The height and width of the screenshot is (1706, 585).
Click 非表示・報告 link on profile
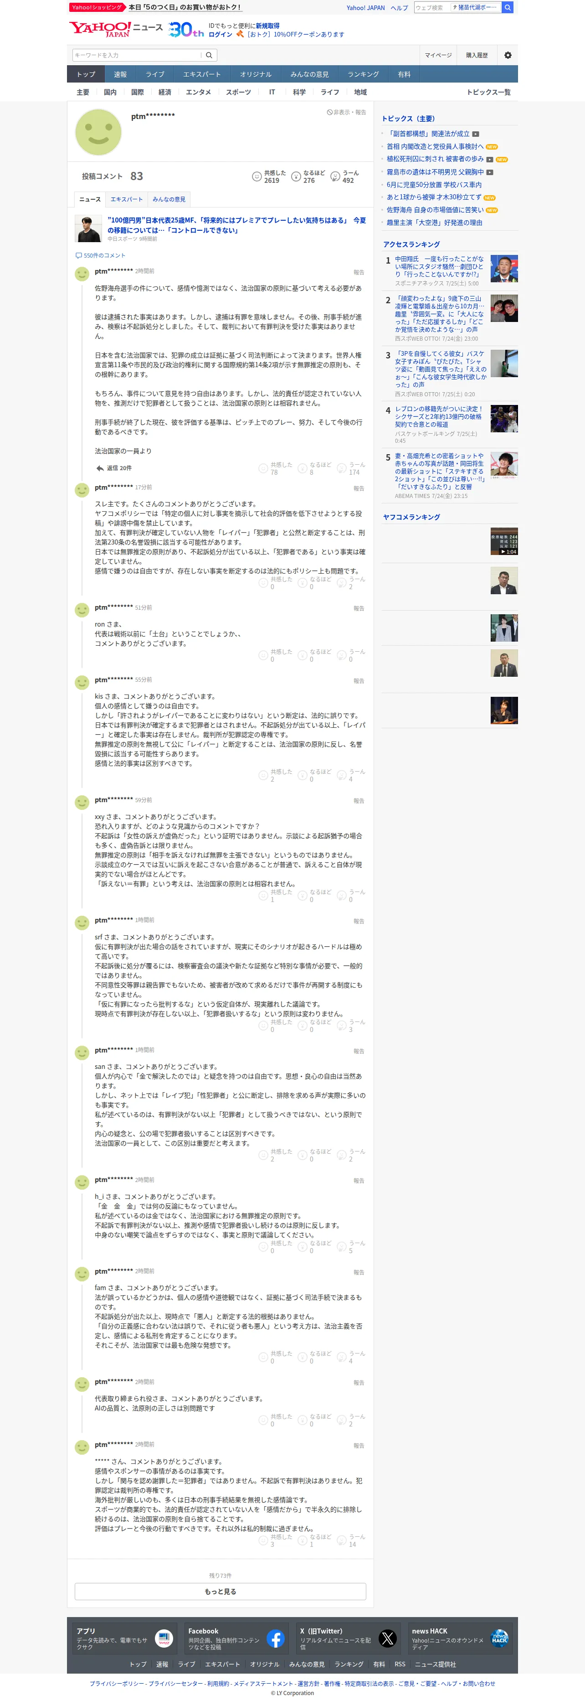point(346,113)
